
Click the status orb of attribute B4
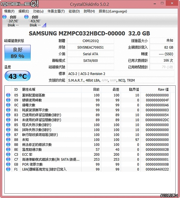(x=8, y=120)
